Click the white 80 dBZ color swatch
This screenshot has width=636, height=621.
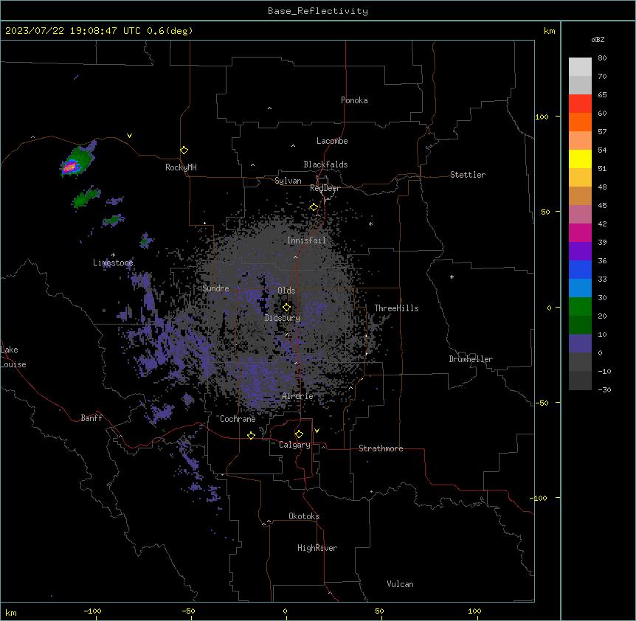(x=580, y=67)
